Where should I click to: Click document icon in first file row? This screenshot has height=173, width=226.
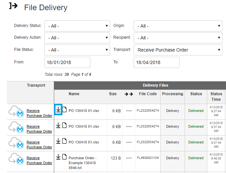point(64,110)
